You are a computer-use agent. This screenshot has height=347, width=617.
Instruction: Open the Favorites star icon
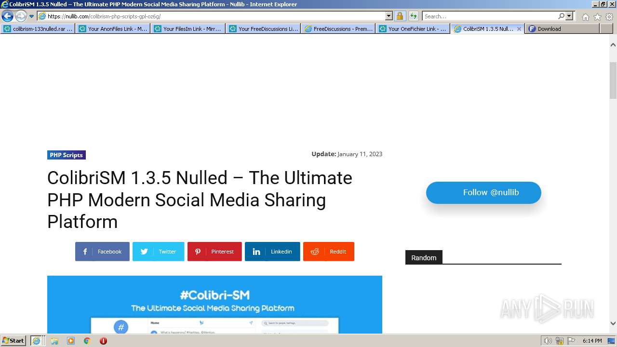coord(597,16)
